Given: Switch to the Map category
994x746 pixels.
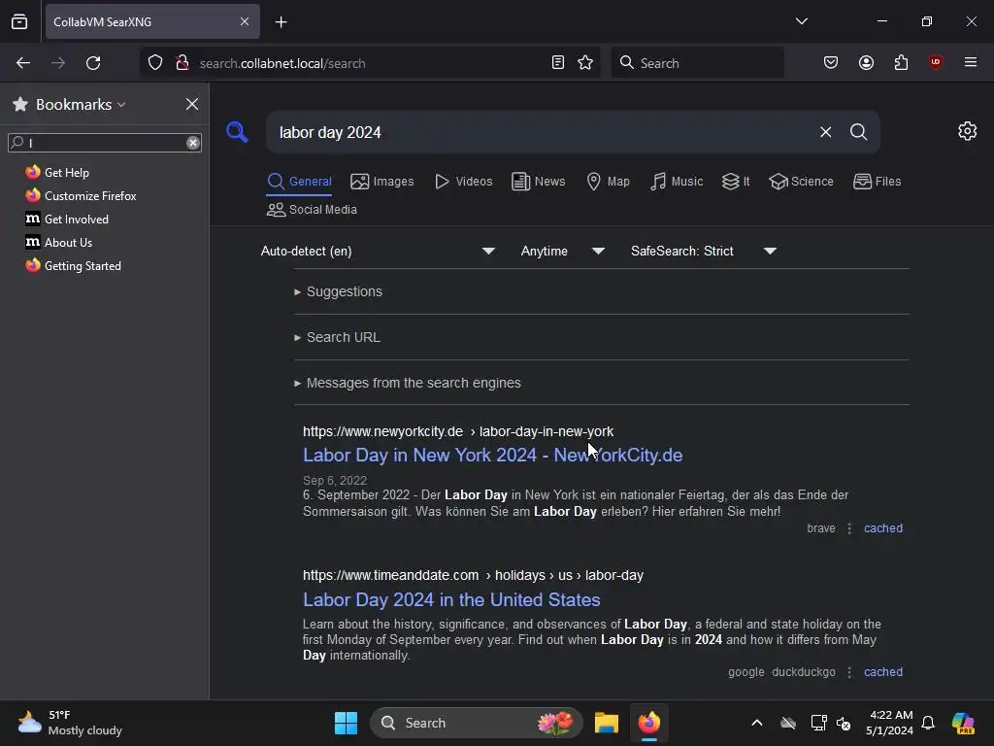Looking at the screenshot, I should 608,182.
